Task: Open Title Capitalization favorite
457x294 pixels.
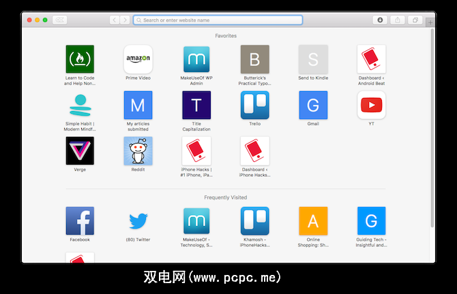Action: tap(196, 105)
